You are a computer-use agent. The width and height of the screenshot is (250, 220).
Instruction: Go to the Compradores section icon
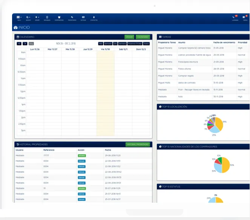pos(59,18)
